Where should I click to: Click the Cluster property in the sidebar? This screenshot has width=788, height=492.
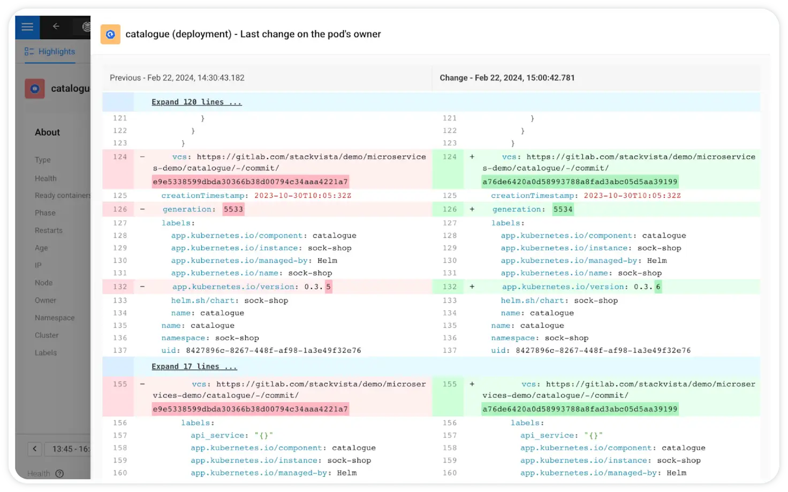coord(47,335)
